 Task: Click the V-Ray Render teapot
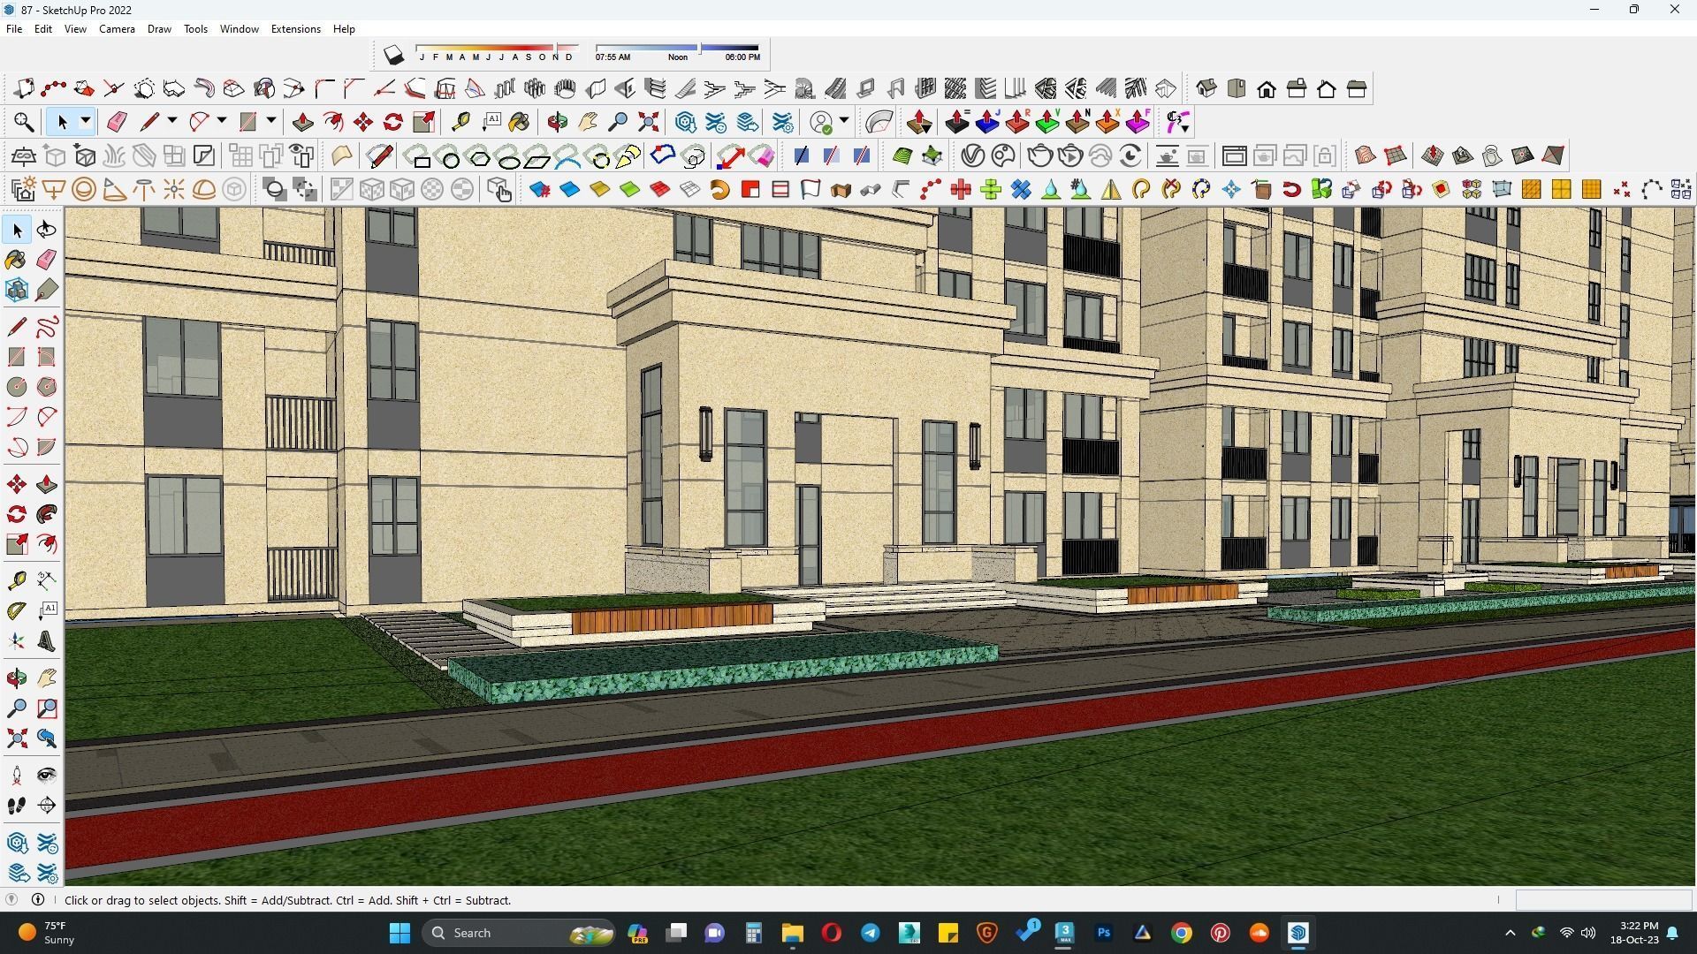1039,156
